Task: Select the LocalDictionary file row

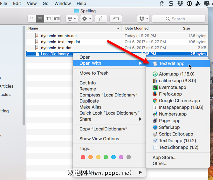Action: [x=117, y=54]
